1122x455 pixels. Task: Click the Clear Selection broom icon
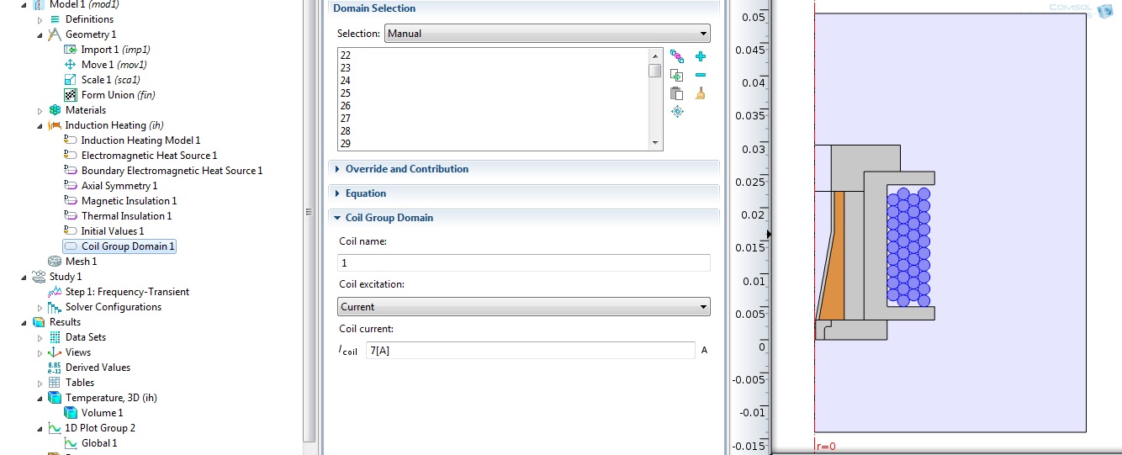[x=701, y=94]
